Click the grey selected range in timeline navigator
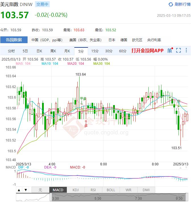The image size is (191, 202). pos(119,197)
